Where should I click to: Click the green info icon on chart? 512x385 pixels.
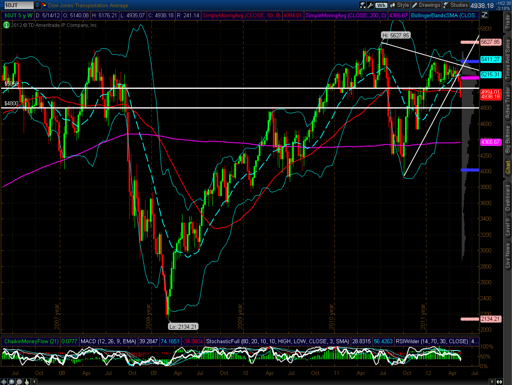click(x=6, y=25)
